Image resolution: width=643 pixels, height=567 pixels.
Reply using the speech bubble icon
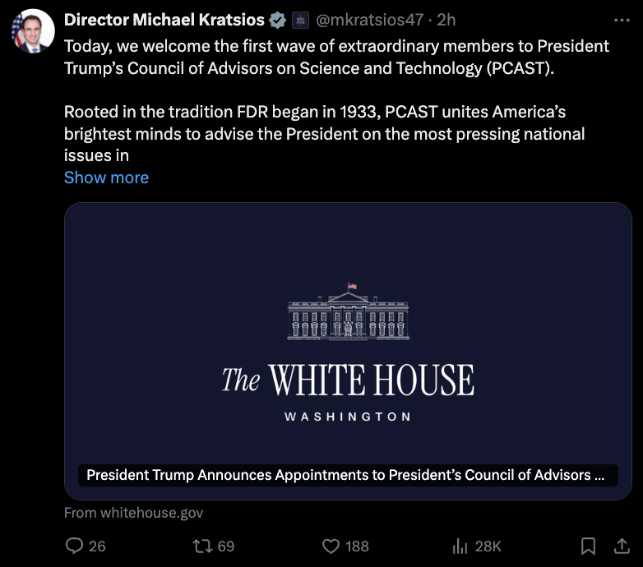click(75, 546)
